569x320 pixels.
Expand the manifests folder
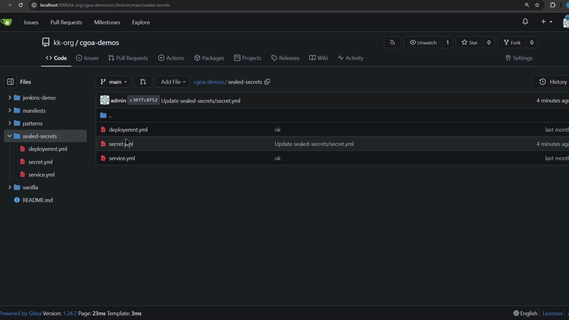click(x=9, y=111)
